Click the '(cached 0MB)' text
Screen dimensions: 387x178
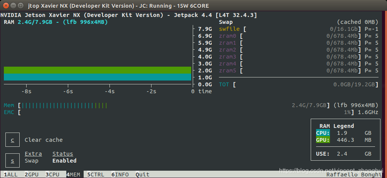(358, 22)
